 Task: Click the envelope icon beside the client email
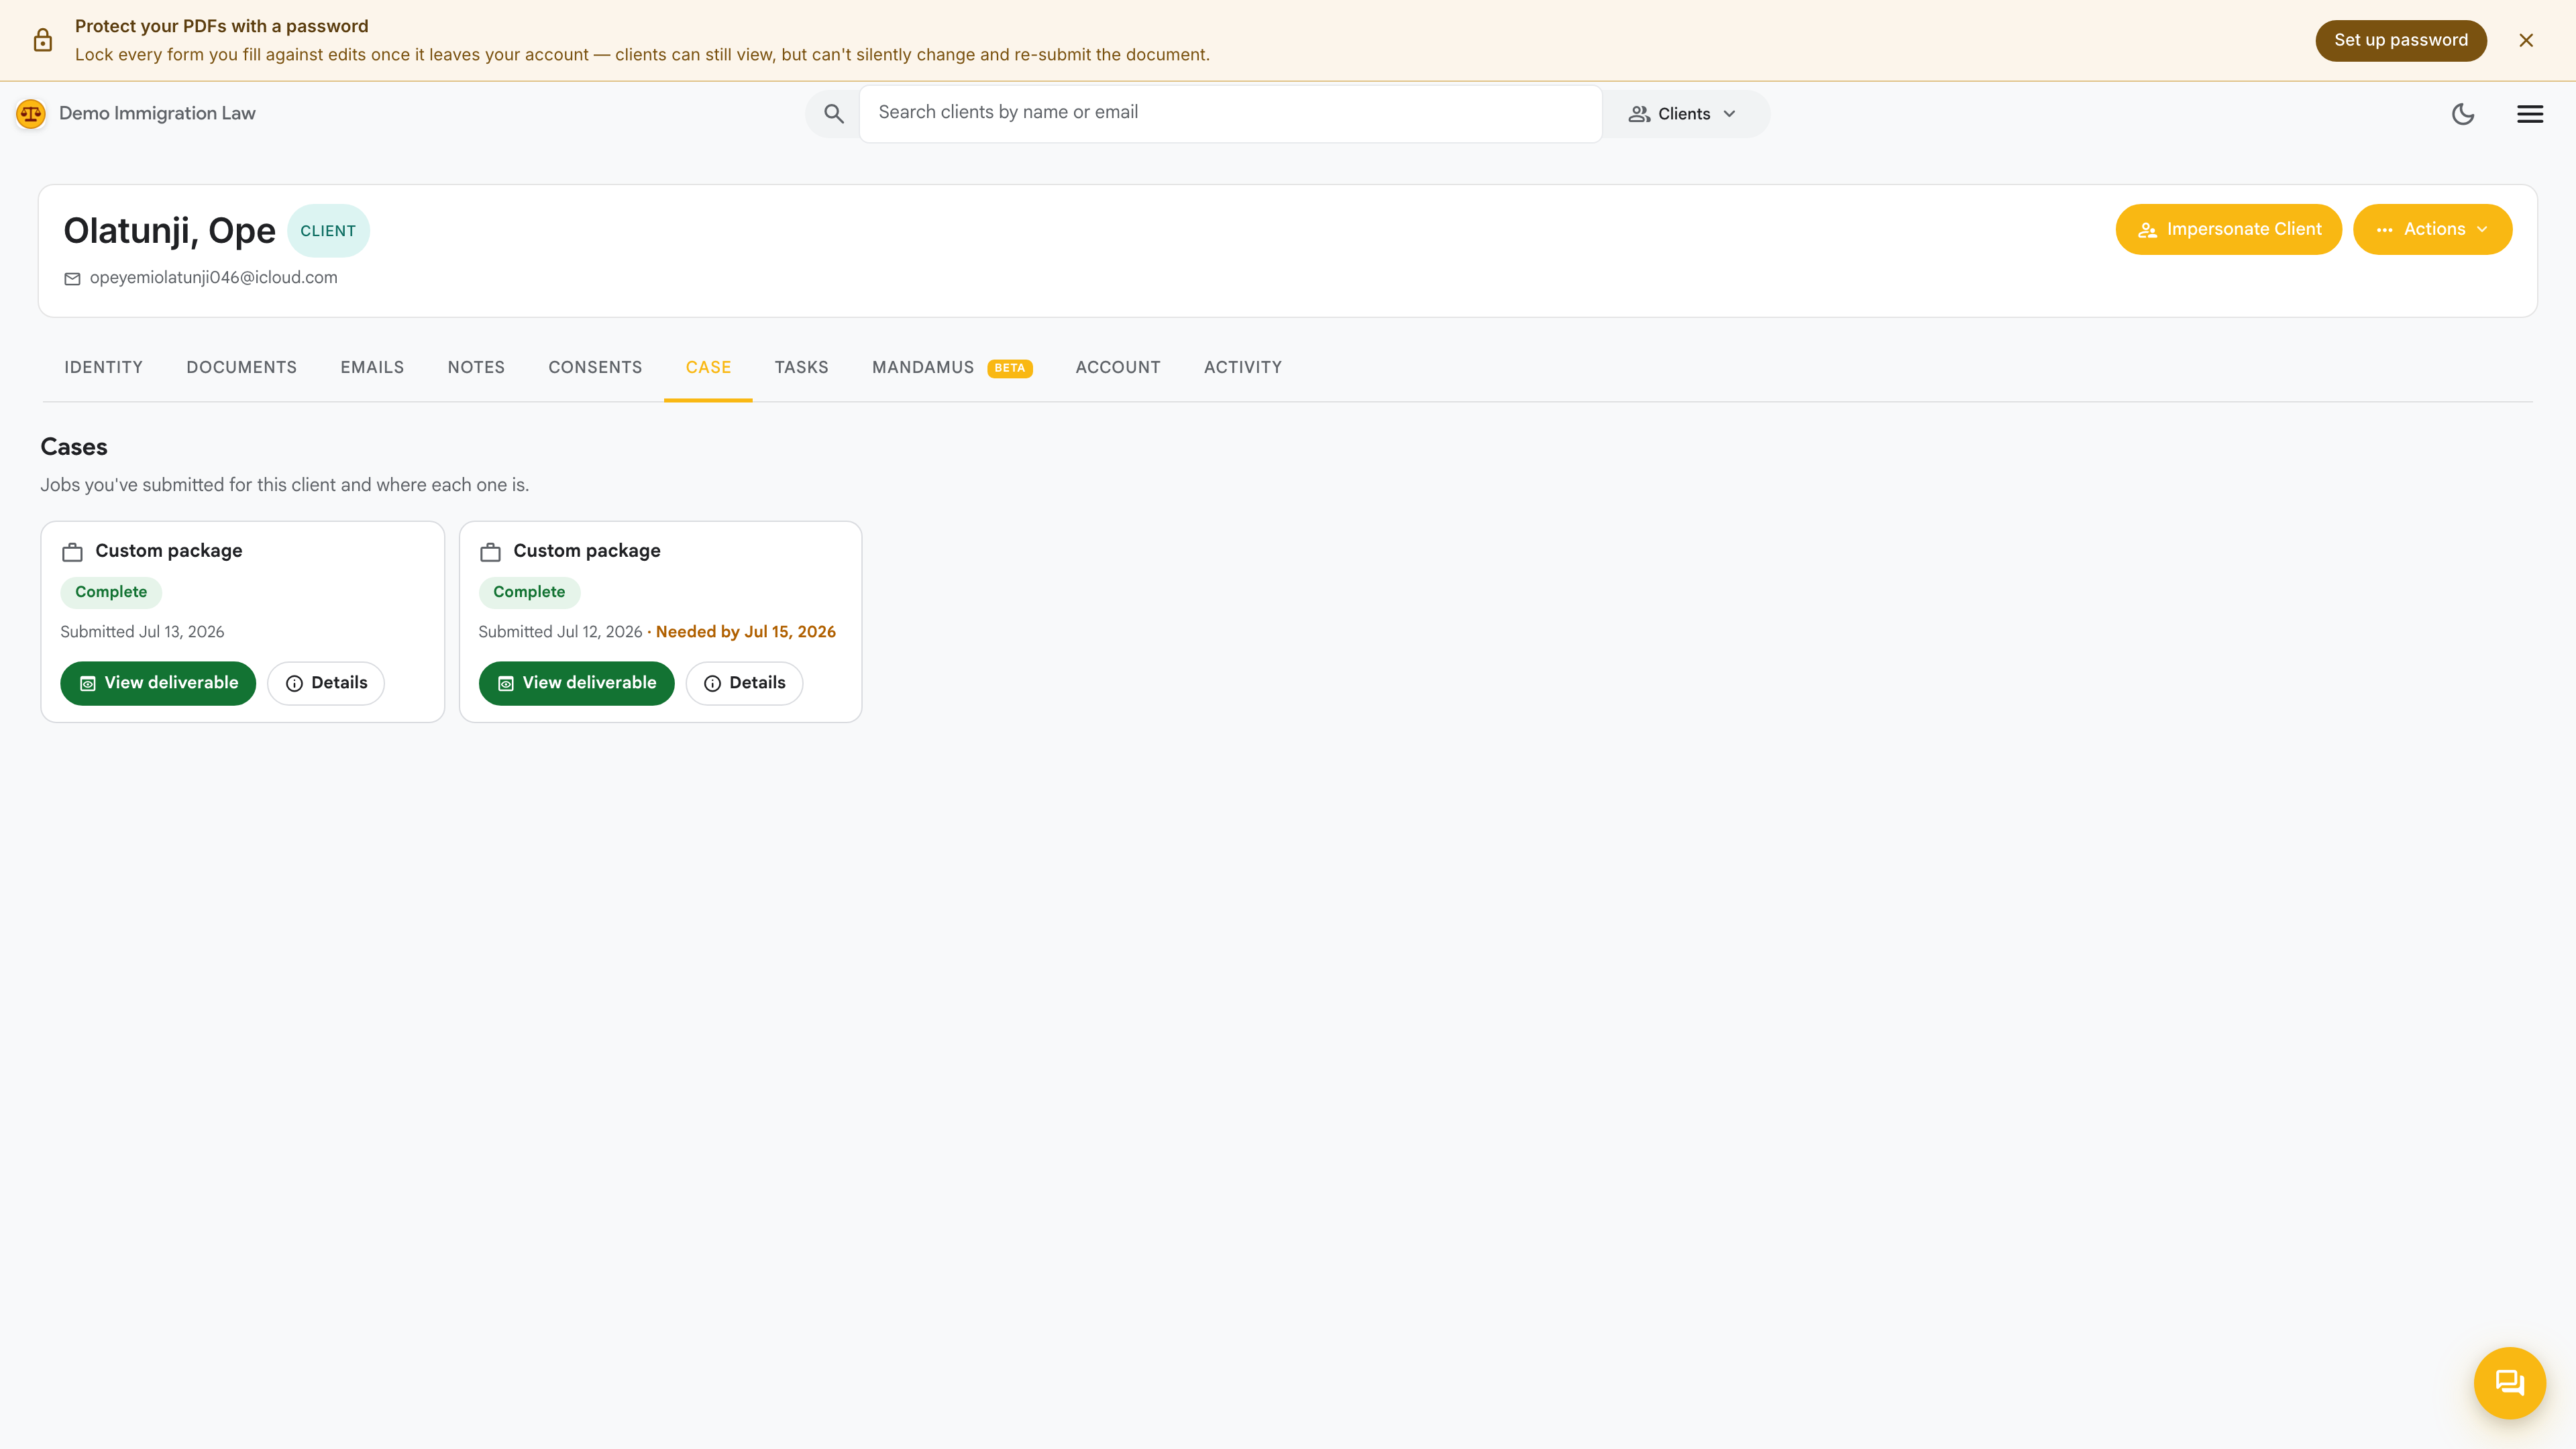pyautogui.click(x=72, y=279)
